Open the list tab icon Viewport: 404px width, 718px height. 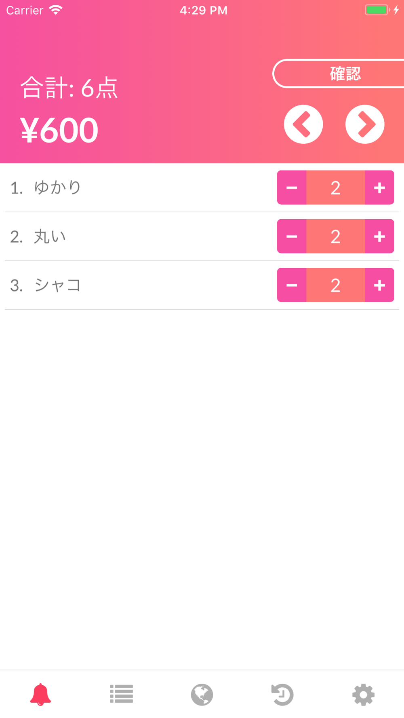click(x=121, y=694)
